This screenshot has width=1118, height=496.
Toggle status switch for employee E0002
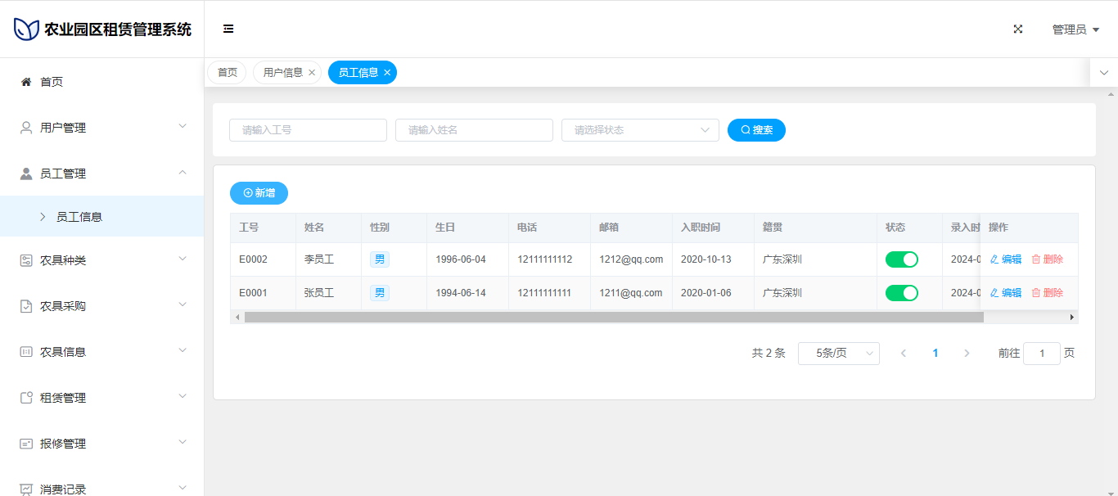[x=901, y=259]
